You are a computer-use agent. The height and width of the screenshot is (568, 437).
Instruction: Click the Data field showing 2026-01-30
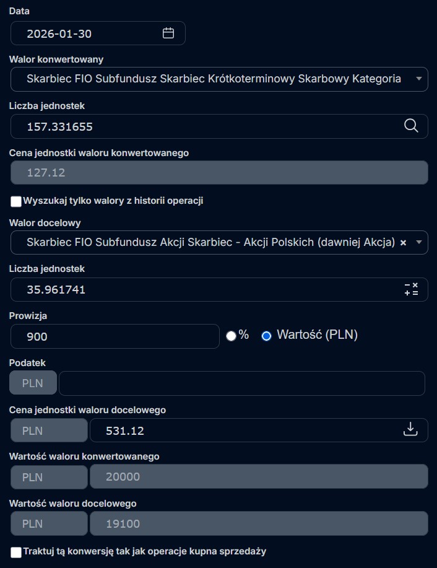[87, 33]
